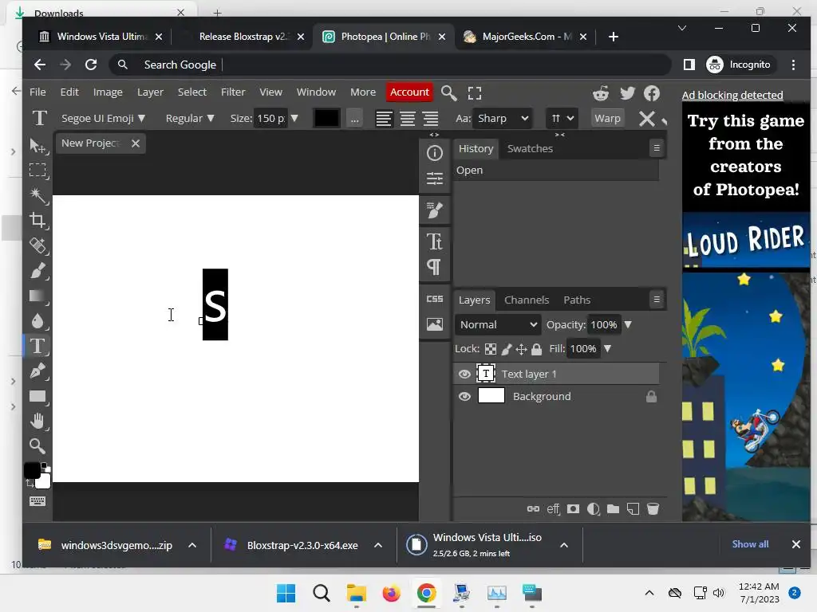Viewport: 817px width, 612px height.
Task: Click the Warp text button
Action: (607, 119)
